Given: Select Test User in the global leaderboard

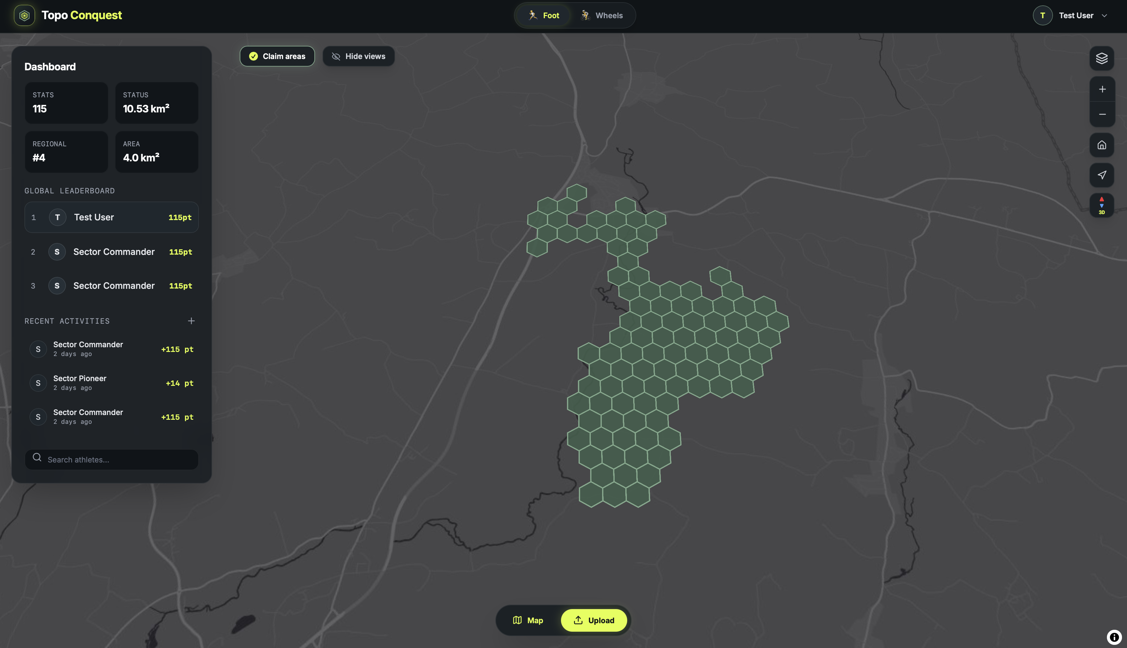Looking at the screenshot, I should click(112, 217).
